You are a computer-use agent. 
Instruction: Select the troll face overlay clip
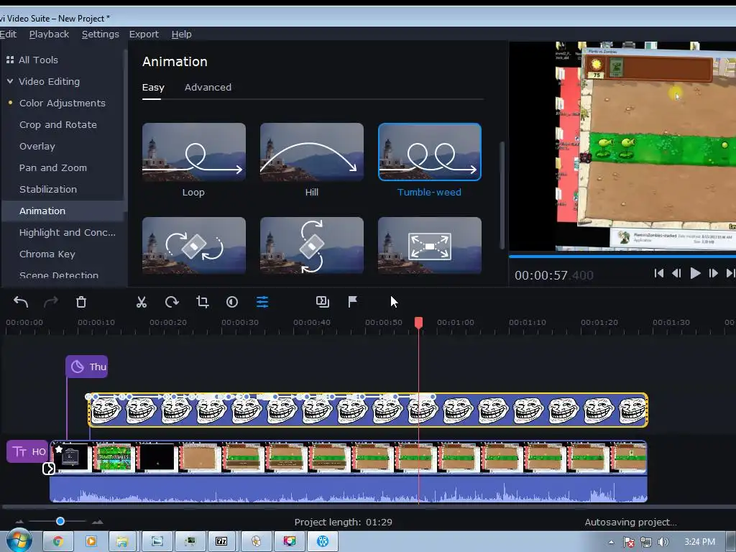pyautogui.click(x=368, y=410)
